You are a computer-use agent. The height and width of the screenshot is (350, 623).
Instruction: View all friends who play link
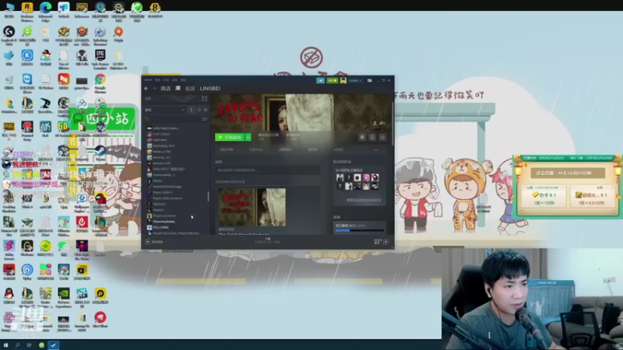363,200
